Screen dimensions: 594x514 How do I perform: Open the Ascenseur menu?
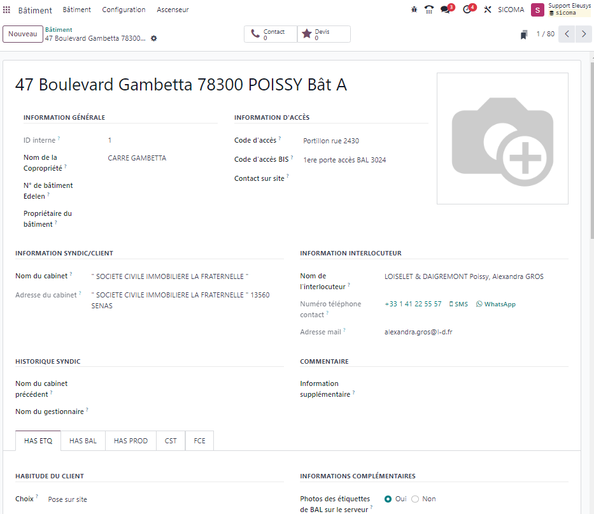[173, 10]
